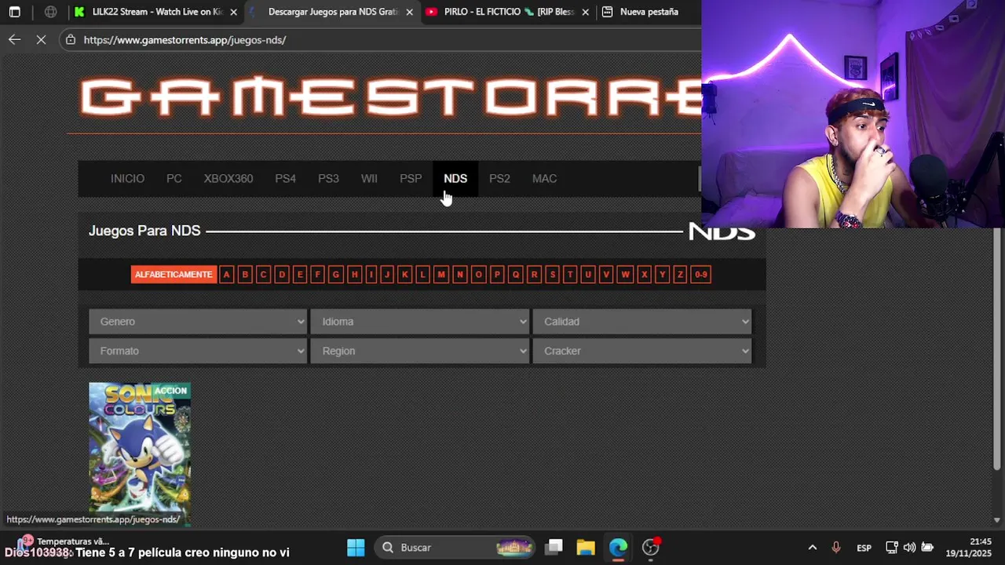This screenshot has width=1005, height=565.
Task: Open the NDS games section
Action: 455,178
